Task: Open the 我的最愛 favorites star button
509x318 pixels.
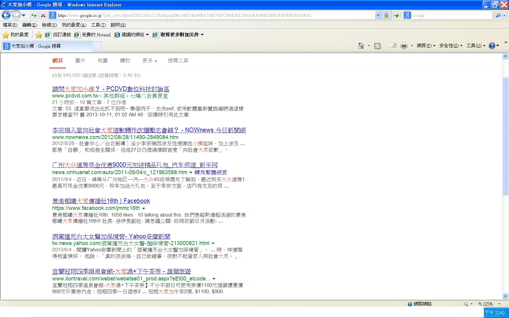Action: (x=15, y=35)
